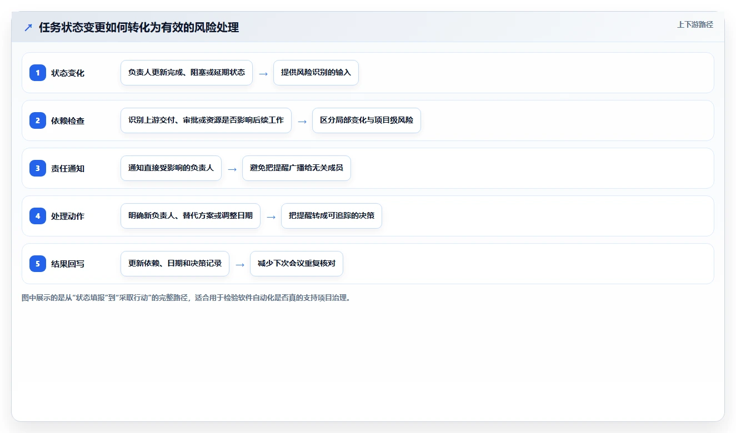
Task: Click the arrow icon beside the title
Action: click(28, 28)
